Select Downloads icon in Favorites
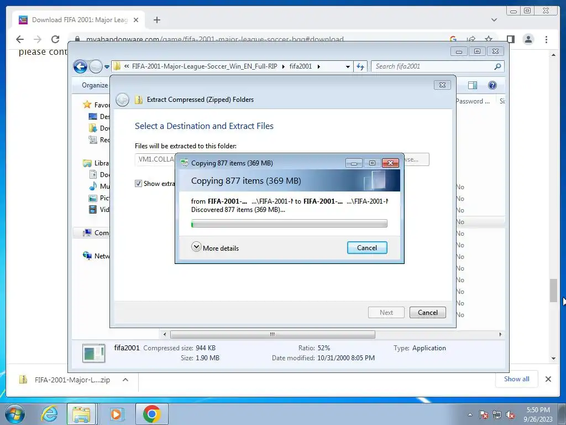 point(93,128)
